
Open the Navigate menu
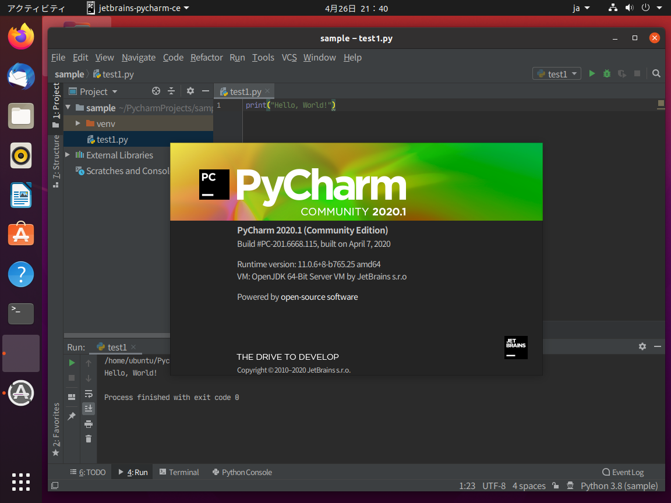[139, 57]
